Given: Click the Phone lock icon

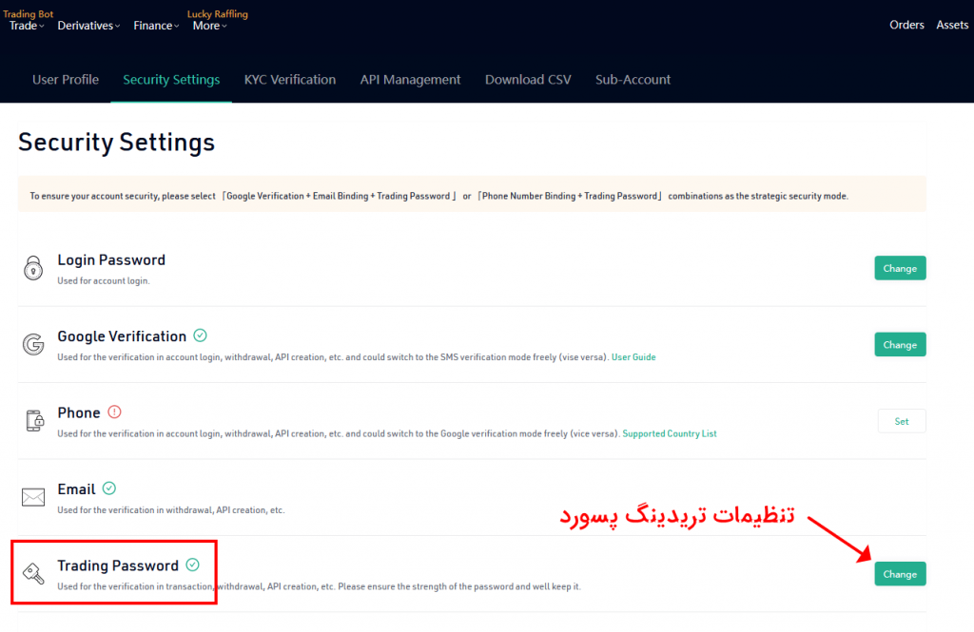Looking at the screenshot, I should click(x=33, y=420).
